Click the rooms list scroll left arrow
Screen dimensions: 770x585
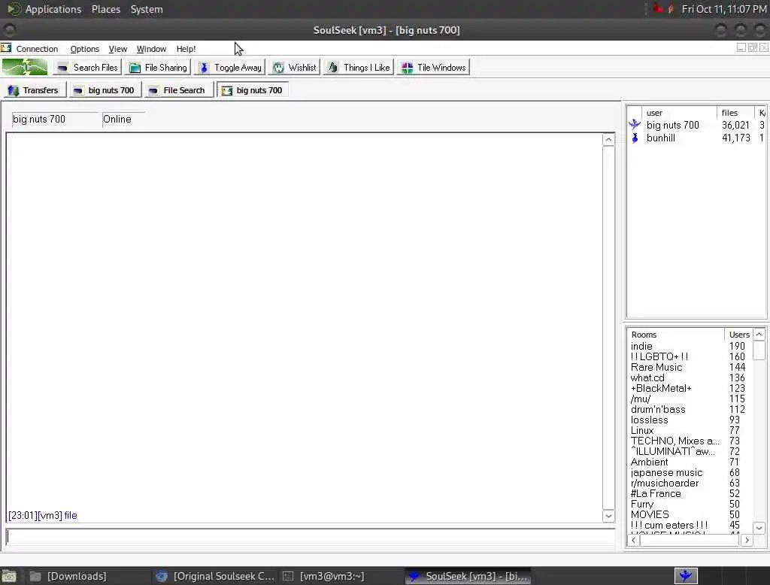click(x=633, y=541)
